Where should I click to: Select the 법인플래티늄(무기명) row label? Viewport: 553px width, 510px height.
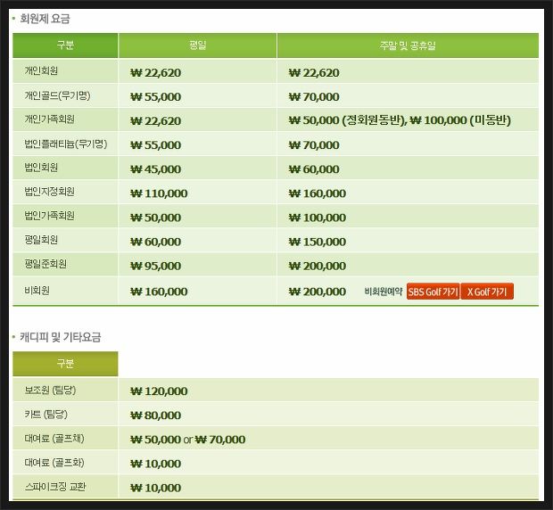point(66,144)
